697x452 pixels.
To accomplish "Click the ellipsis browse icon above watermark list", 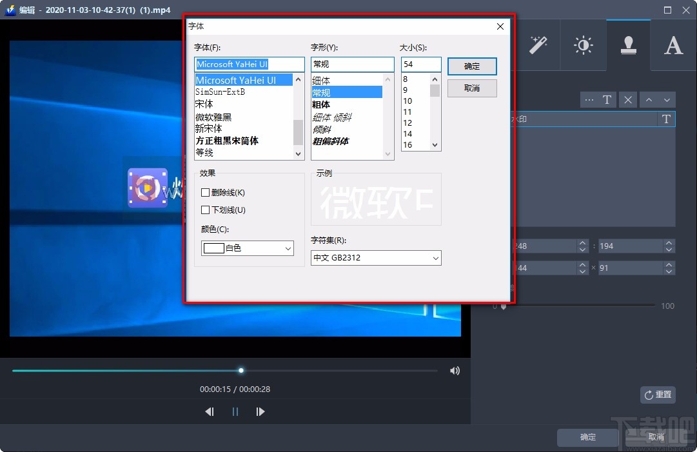I will [x=589, y=99].
